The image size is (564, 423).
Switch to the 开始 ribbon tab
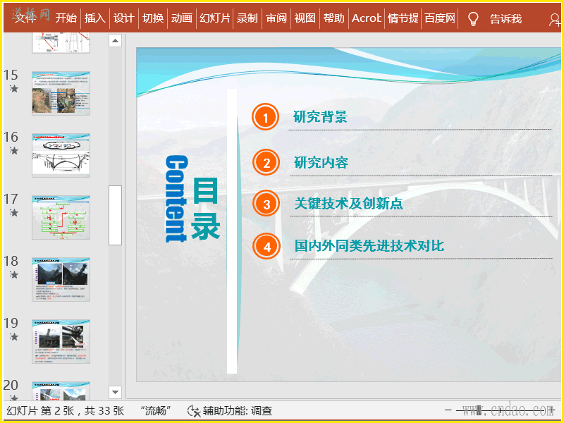[66, 18]
